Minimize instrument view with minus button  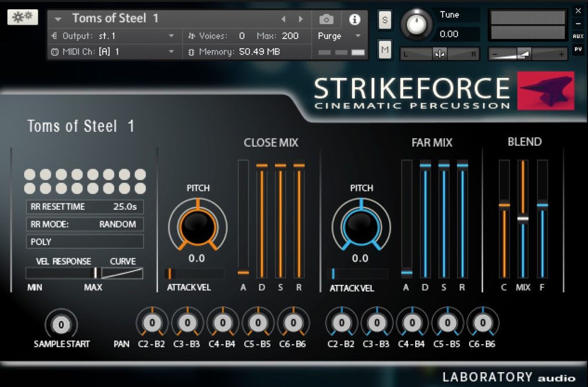point(578,24)
